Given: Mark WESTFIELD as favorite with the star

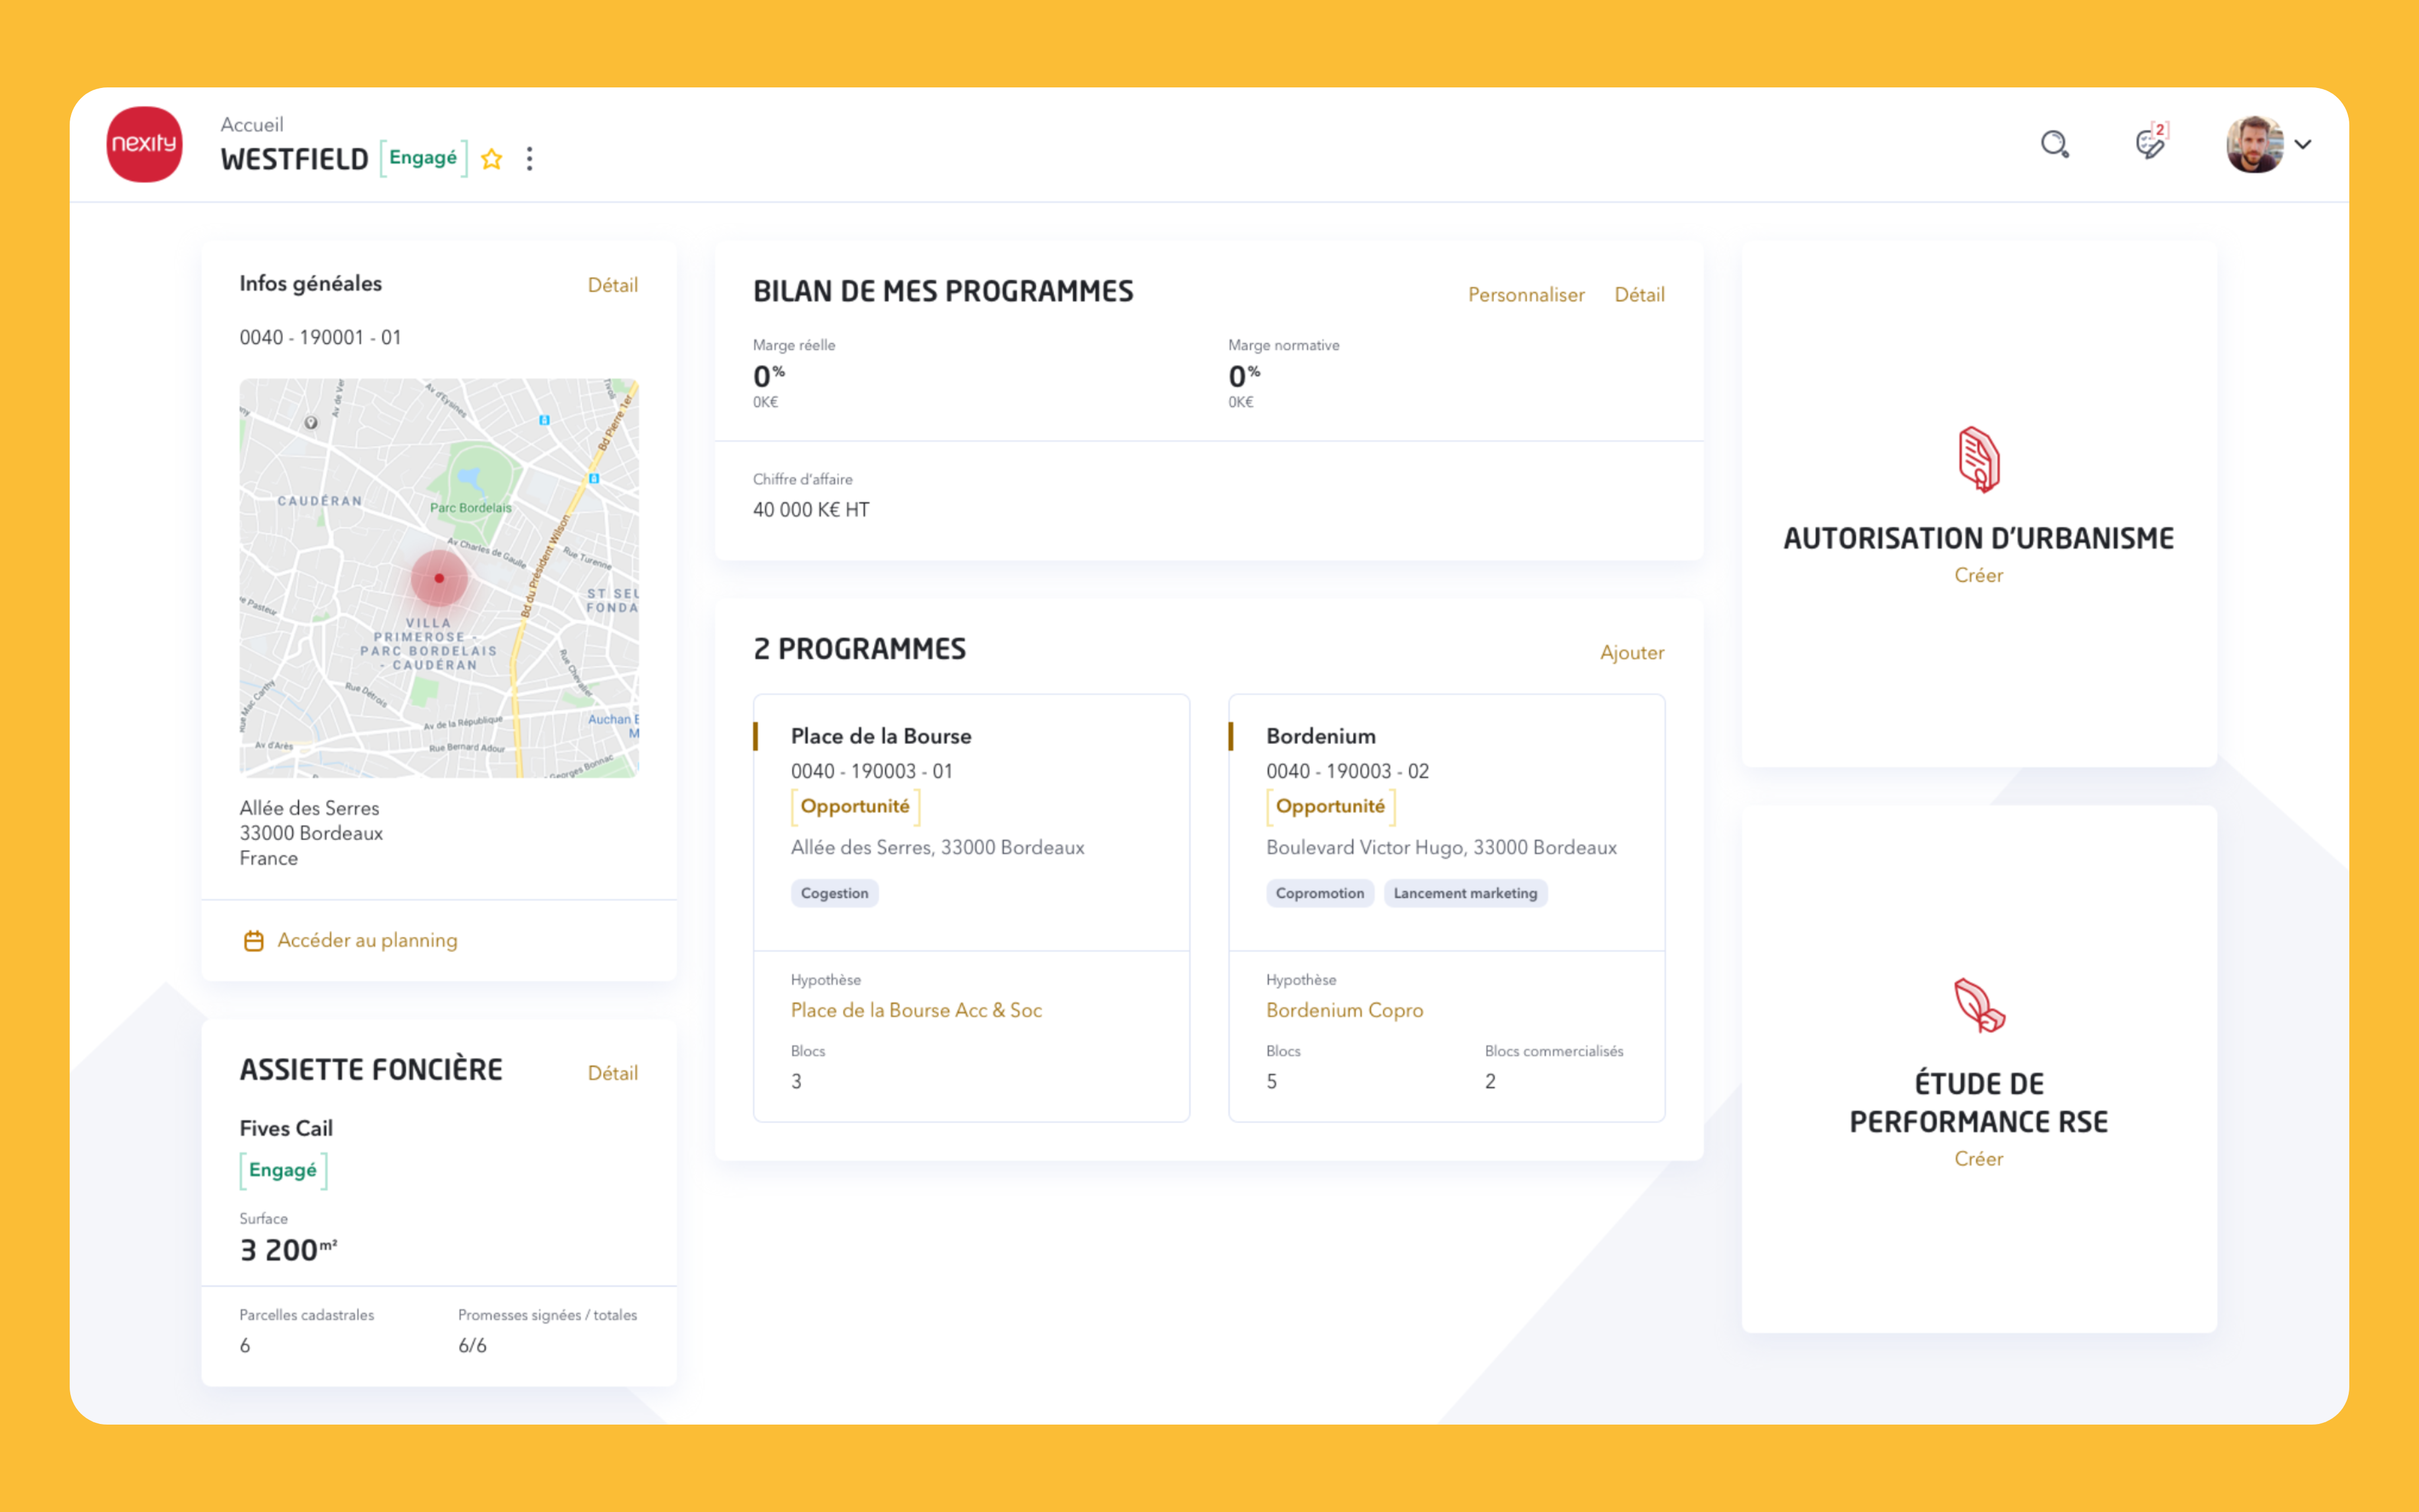Looking at the screenshot, I should pos(491,158).
